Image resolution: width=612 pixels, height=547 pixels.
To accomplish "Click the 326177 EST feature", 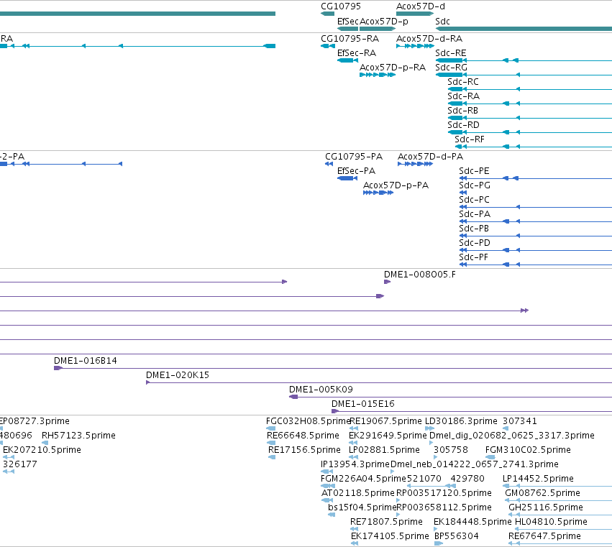I will click(x=9, y=472).
